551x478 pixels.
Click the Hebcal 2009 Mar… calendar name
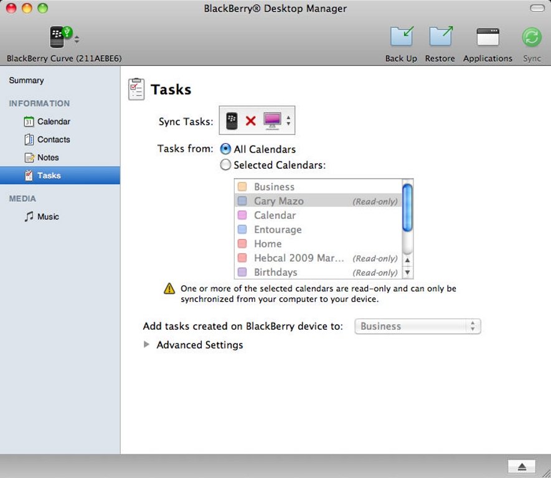click(299, 258)
